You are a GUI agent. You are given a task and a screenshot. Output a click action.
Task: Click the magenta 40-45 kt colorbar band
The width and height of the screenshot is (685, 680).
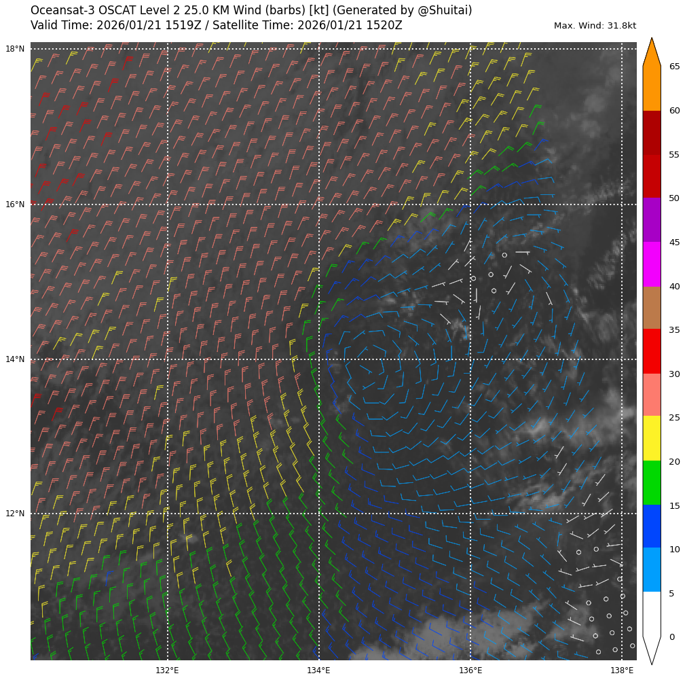(x=651, y=264)
